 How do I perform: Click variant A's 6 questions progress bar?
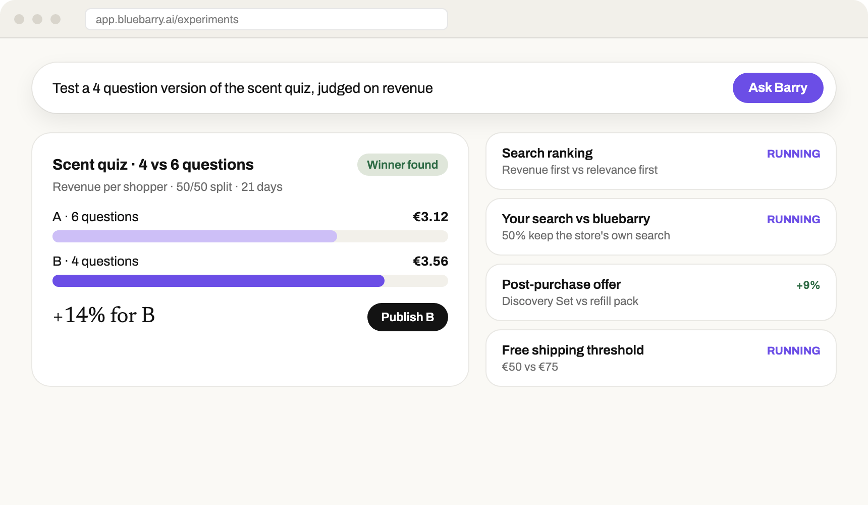(250, 236)
